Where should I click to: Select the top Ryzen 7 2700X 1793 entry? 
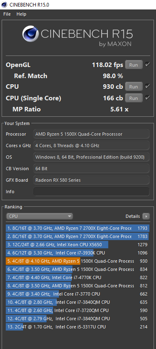(77, 228)
